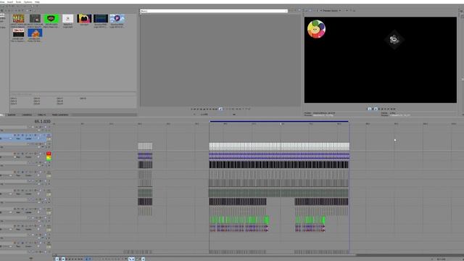Viewport: 464px width, 261px height.
Task: Select the dark blue media thumbnail
Action: pos(101,19)
